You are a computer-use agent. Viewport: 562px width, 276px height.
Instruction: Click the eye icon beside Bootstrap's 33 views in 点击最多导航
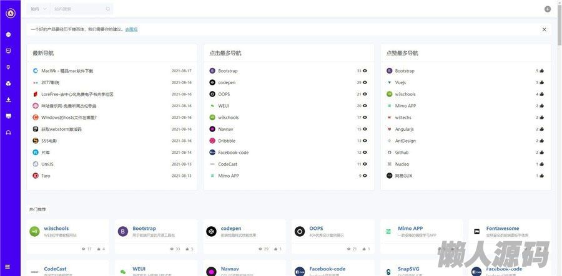pos(365,71)
